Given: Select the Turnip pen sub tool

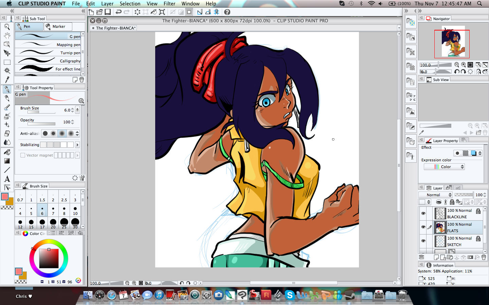Looking at the screenshot, I should (48, 53).
